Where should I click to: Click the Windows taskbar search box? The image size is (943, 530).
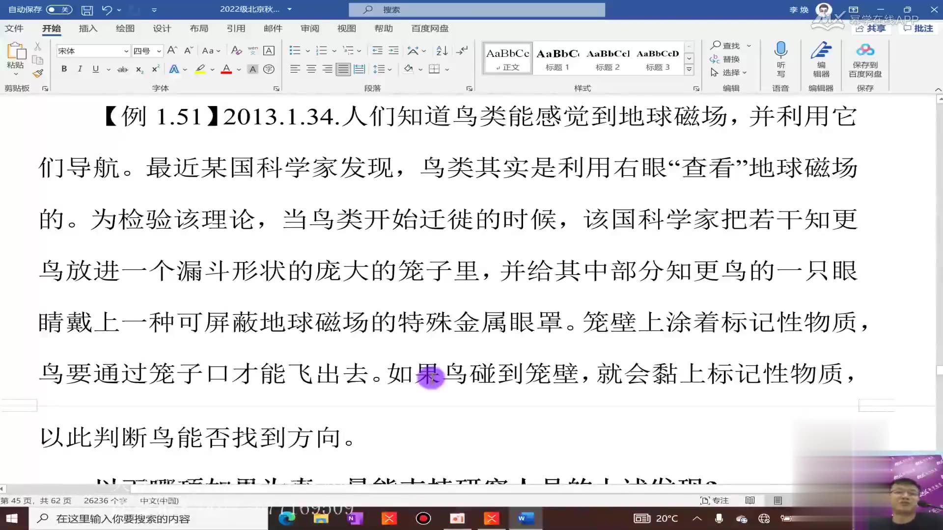pyautogui.click(x=147, y=519)
